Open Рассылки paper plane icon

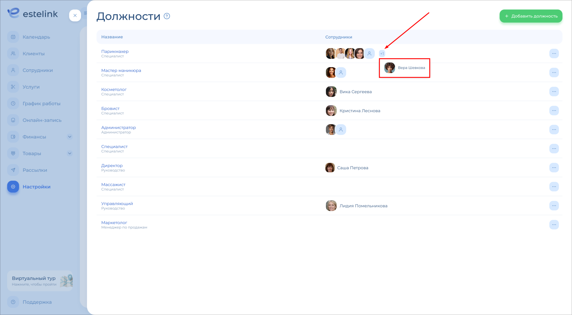(x=13, y=170)
